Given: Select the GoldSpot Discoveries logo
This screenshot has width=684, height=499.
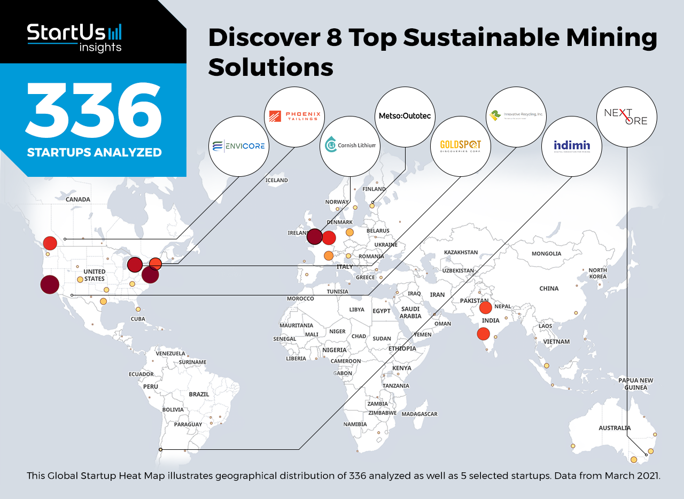Looking at the screenshot, I should [x=461, y=146].
